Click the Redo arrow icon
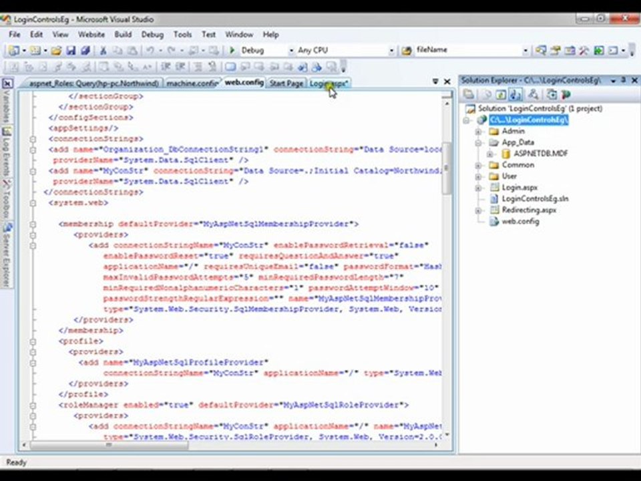641x481 pixels. (x=172, y=50)
